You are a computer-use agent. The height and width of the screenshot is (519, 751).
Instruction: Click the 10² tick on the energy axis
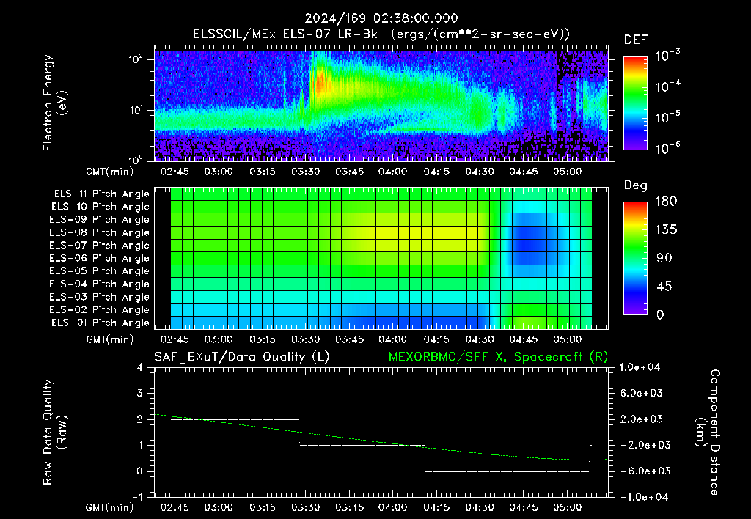point(136,59)
